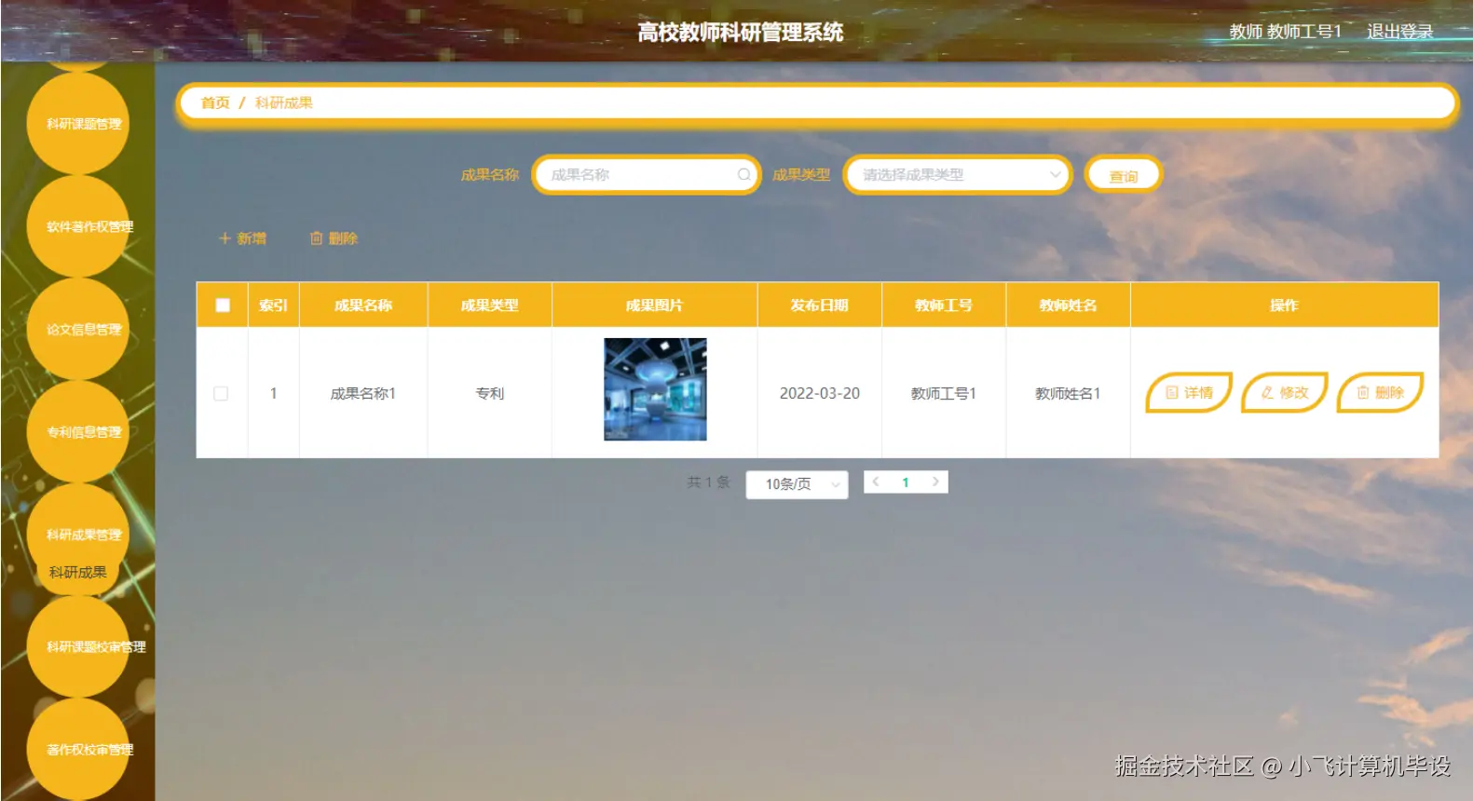Click the 成果名称 column header
The height and width of the screenshot is (801, 1473).
[x=363, y=305]
